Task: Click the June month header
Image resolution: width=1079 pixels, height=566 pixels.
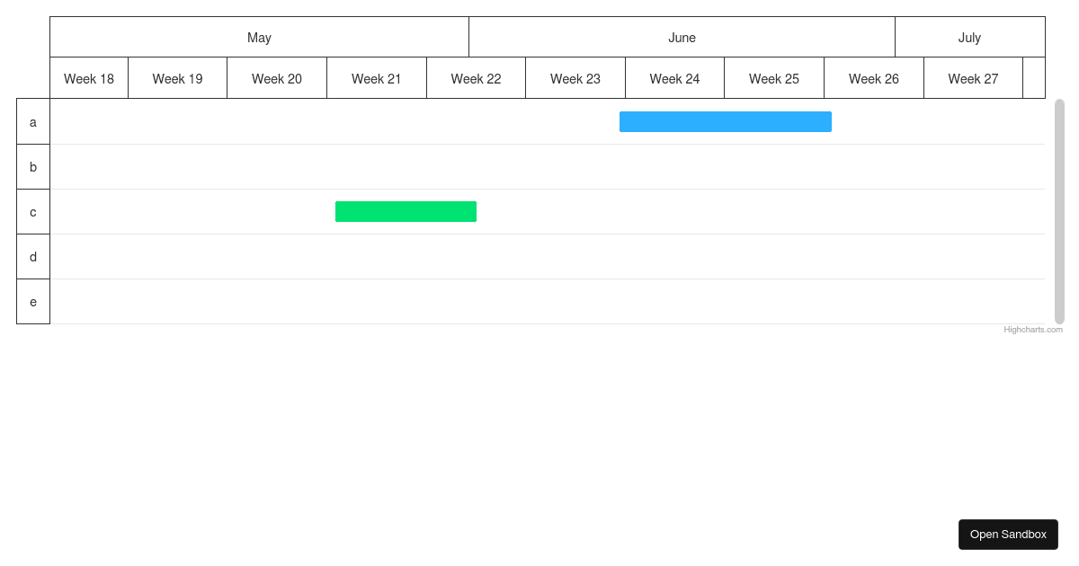Action: [x=682, y=38]
